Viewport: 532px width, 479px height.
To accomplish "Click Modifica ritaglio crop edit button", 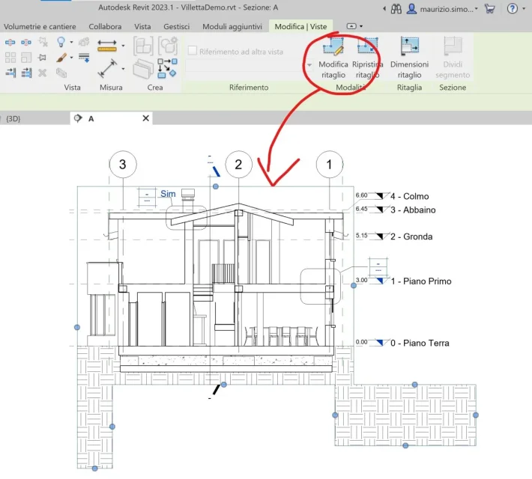I will [x=333, y=58].
